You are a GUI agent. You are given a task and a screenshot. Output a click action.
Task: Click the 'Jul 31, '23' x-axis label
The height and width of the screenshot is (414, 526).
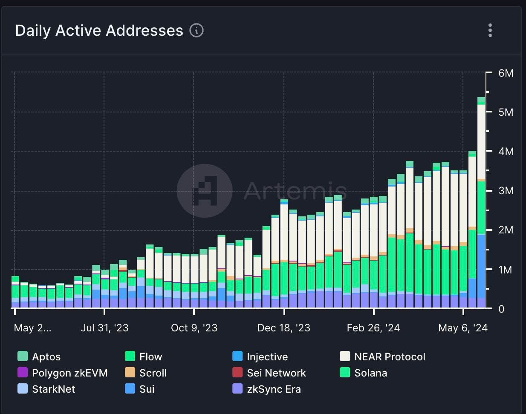click(104, 328)
